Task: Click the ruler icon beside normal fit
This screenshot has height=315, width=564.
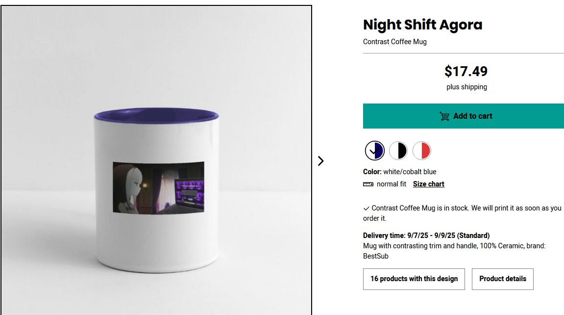Action: (x=368, y=184)
